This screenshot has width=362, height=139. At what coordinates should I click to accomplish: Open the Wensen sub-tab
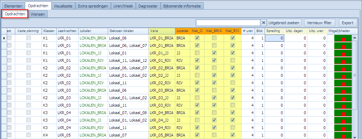pos(38,14)
